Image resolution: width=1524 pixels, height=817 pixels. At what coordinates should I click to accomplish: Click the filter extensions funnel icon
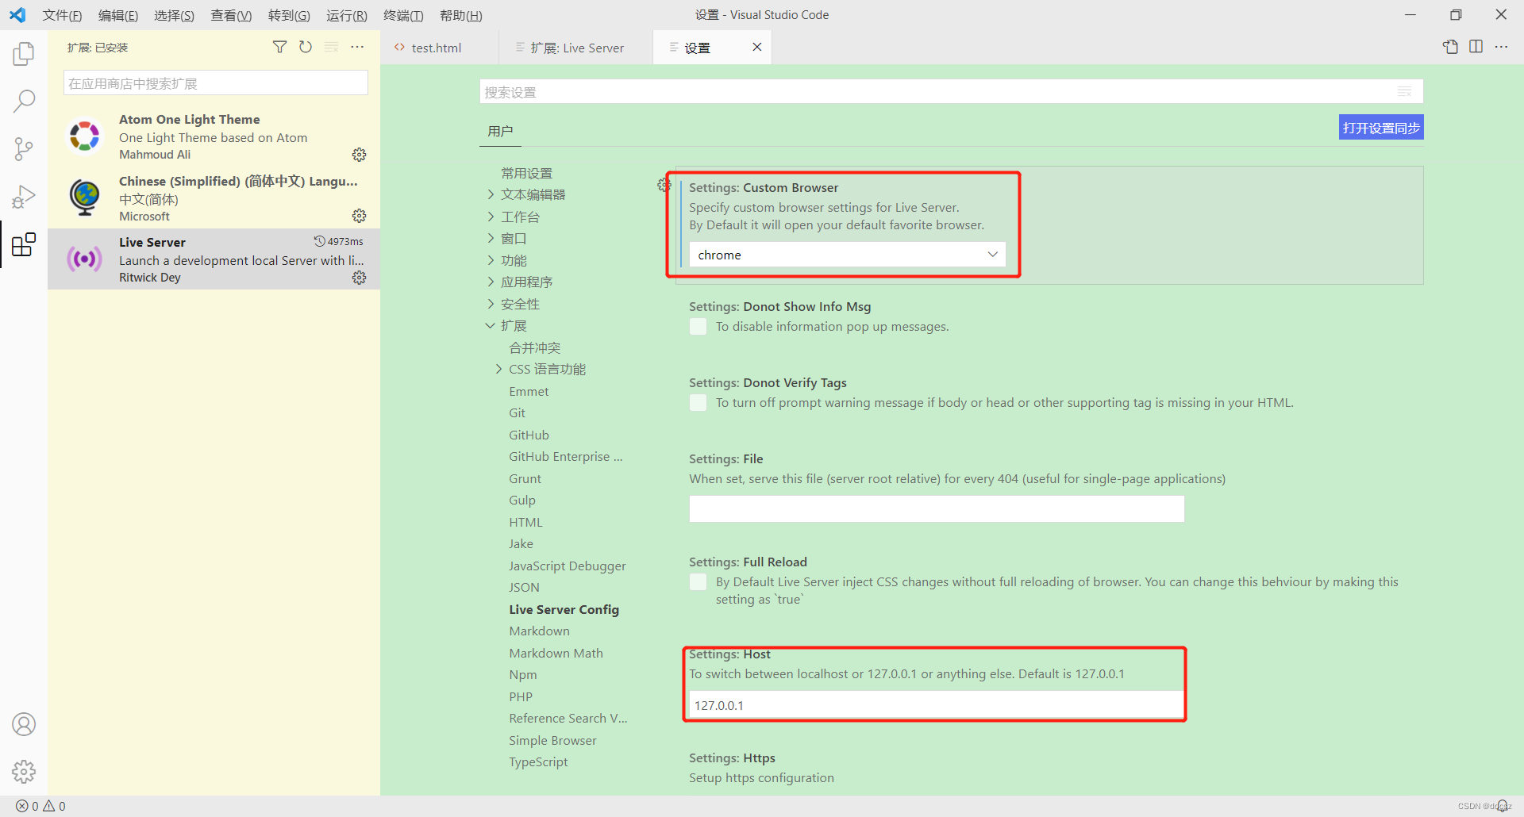click(x=279, y=47)
